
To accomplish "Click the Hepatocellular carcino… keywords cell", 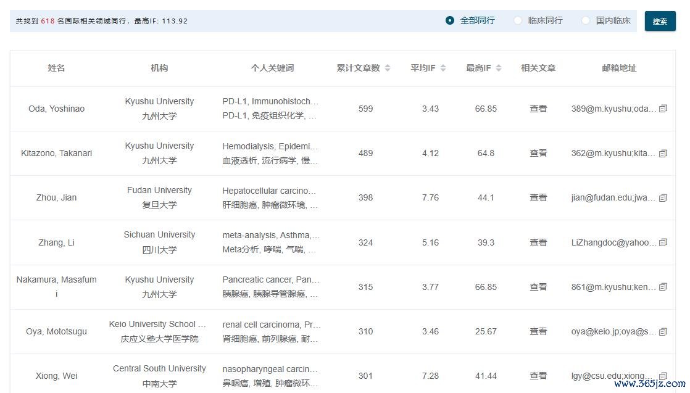I will point(269,197).
